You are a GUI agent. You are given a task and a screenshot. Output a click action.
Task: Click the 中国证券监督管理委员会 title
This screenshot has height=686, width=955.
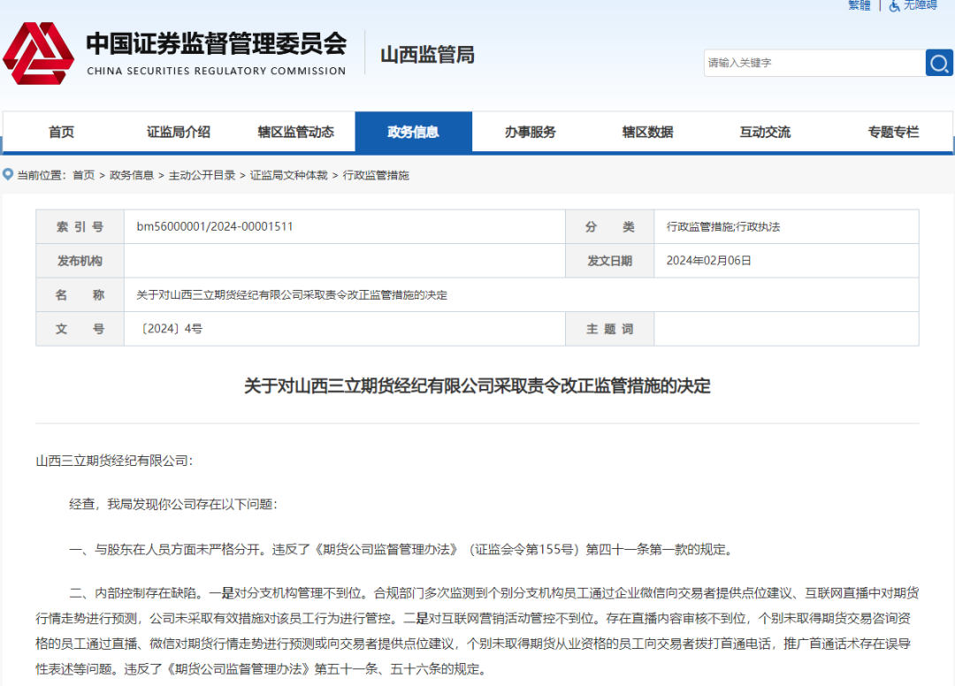[217, 43]
